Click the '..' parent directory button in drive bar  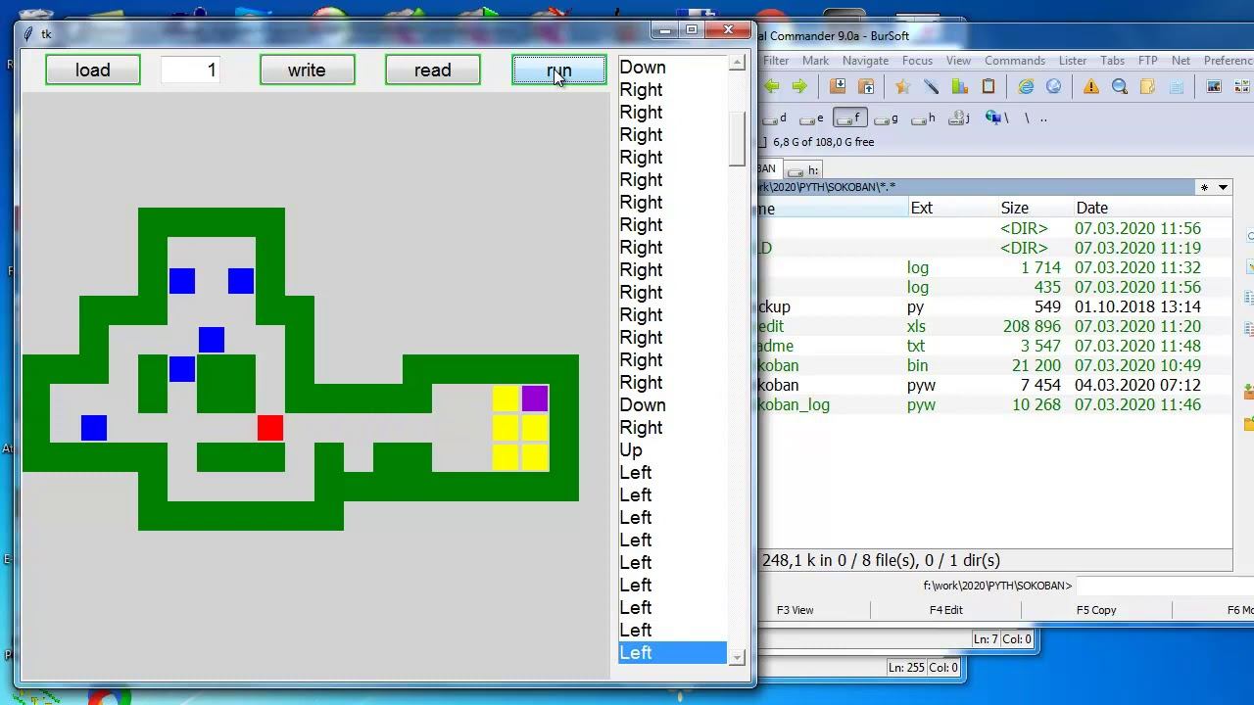point(1043,118)
